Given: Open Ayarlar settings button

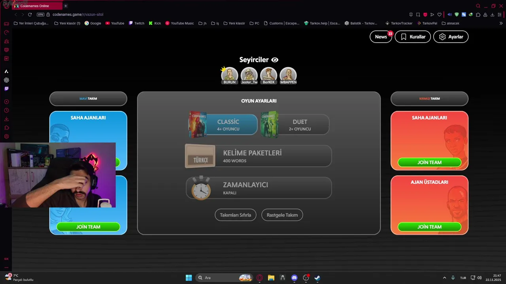Looking at the screenshot, I should pyautogui.click(x=451, y=37).
